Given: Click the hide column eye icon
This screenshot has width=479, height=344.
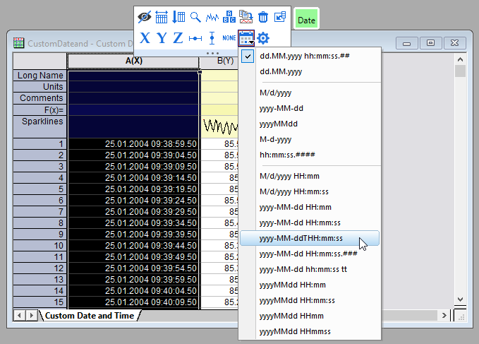Looking at the screenshot, I should pyautogui.click(x=145, y=18).
